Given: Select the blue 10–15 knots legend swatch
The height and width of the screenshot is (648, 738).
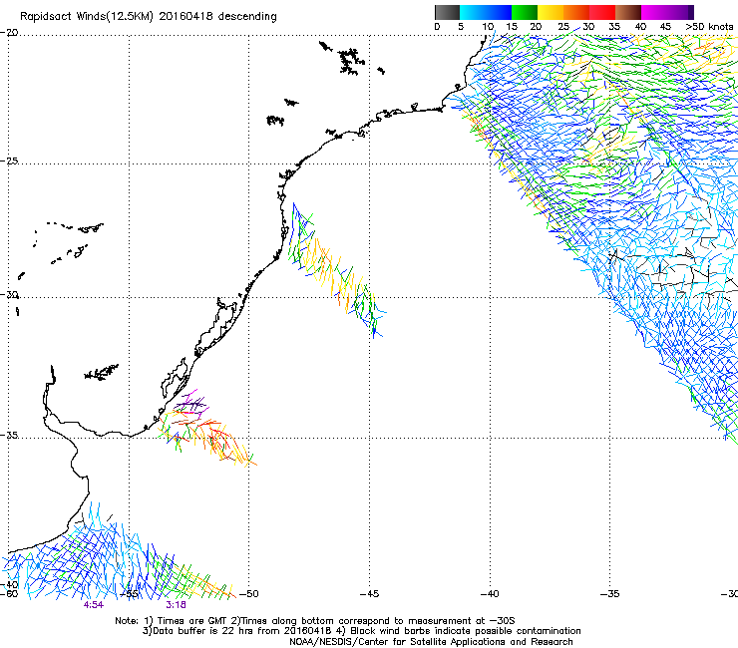Looking at the screenshot, I should coord(499,12).
